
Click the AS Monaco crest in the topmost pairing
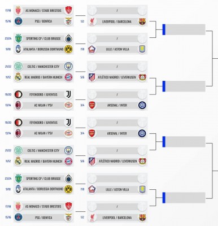click(x=18, y=11)
